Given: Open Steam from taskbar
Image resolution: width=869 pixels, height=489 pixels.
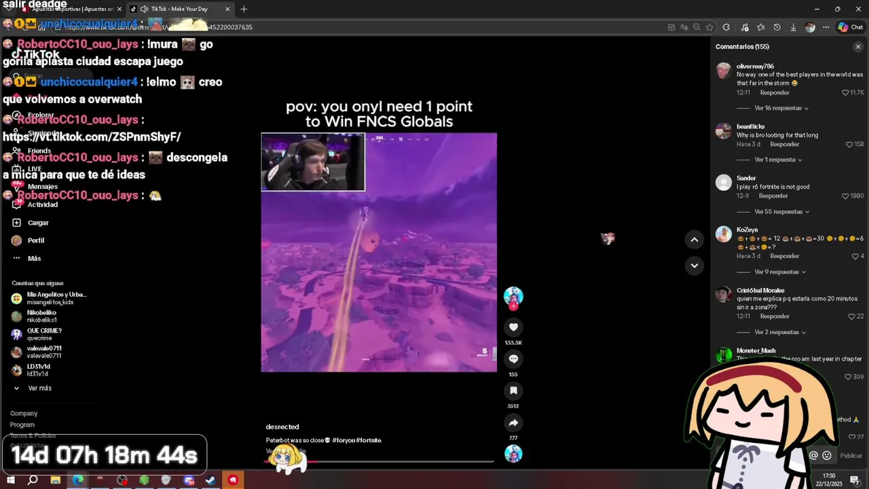Looking at the screenshot, I should point(210,480).
